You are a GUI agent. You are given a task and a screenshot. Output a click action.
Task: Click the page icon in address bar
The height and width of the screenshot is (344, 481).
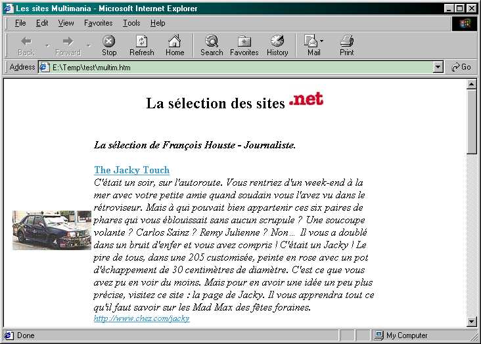[45, 67]
